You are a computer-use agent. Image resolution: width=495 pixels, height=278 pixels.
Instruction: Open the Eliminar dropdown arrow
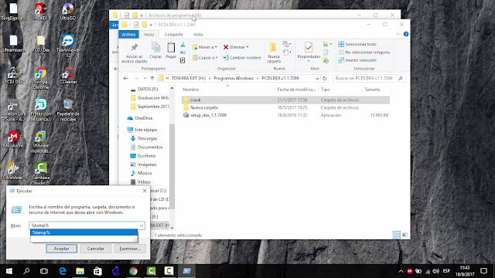click(x=247, y=47)
